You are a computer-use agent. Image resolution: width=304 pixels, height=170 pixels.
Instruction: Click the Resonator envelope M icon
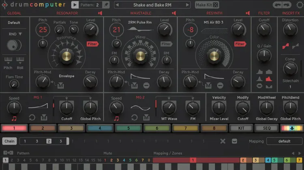[60, 85]
